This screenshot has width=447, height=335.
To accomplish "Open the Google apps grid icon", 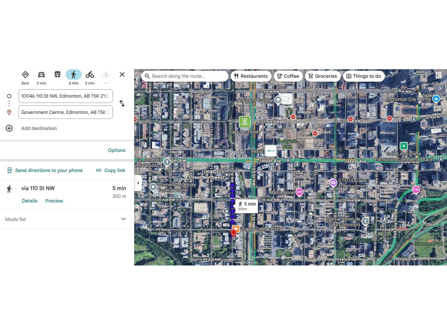I will (x=438, y=75).
